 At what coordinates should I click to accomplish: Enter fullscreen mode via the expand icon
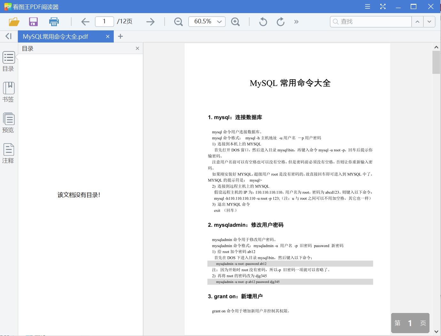coord(383,6)
